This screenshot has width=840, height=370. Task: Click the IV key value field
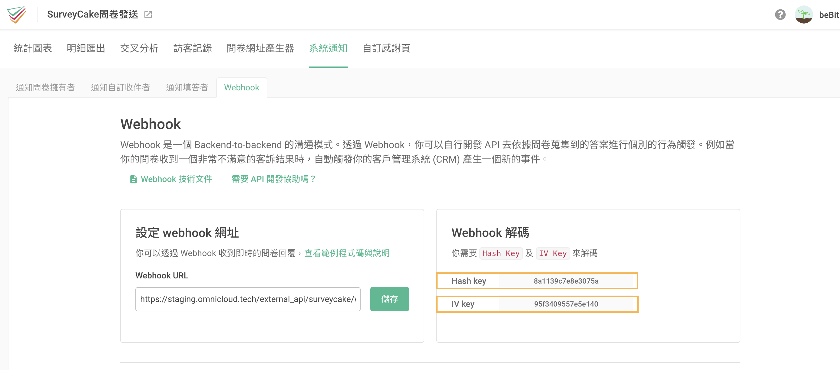[x=566, y=304]
